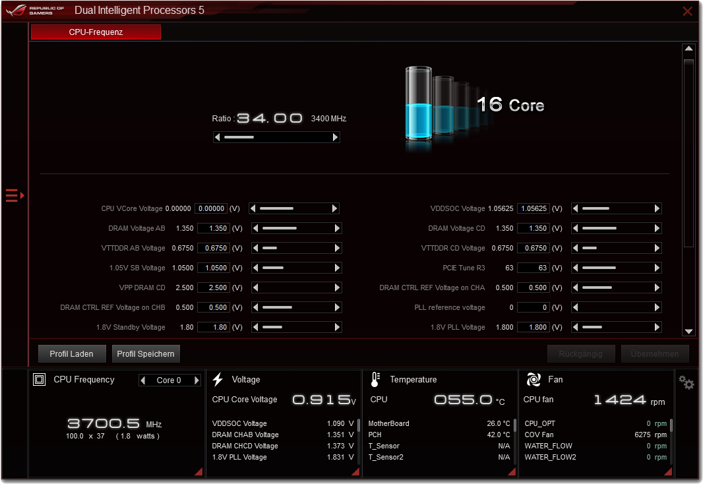Select next core in CPU Frequency panel
This screenshot has height=484, width=703.
tap(197, 380)
